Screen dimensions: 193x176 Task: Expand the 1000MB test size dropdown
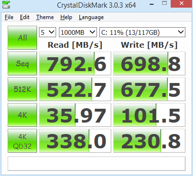(x=78, y=32)
